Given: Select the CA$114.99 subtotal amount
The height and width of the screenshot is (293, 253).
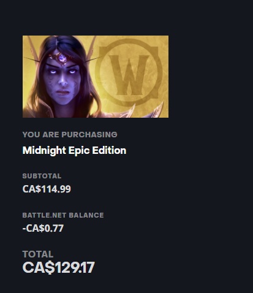Looking at the screenshot, I should click(47, 189).
